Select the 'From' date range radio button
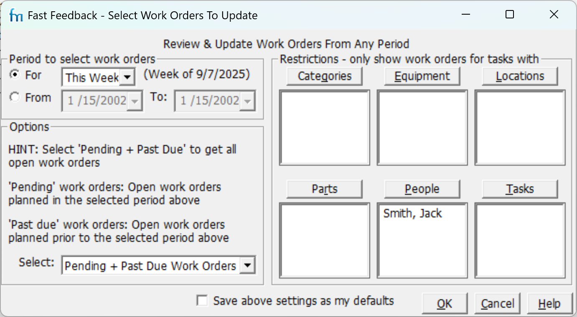The image size is (577, 317). 15,97
